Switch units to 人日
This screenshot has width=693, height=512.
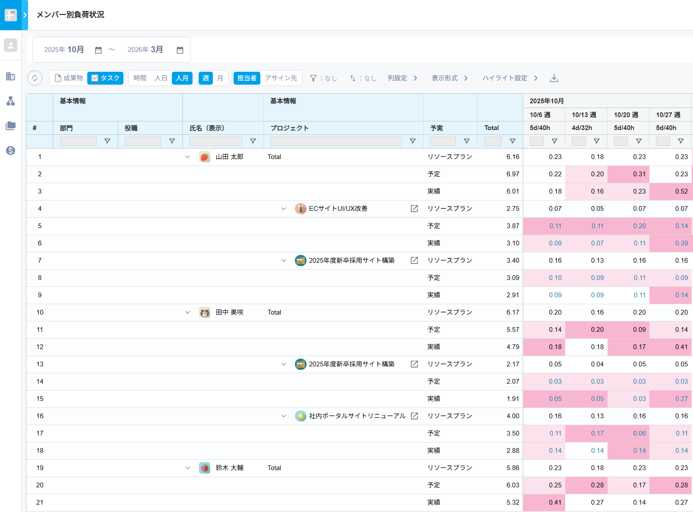pyautogui.click(x=161, y=78)
